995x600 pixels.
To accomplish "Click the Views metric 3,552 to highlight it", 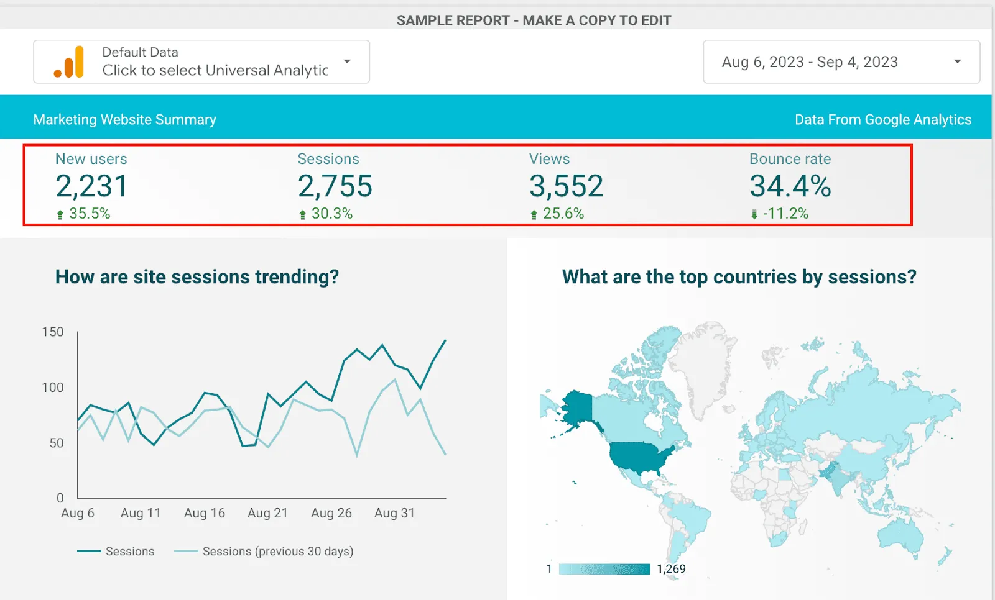I will 565,185.
